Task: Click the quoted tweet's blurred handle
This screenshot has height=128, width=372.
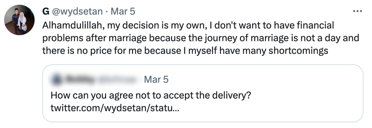Action: [118, 80]
